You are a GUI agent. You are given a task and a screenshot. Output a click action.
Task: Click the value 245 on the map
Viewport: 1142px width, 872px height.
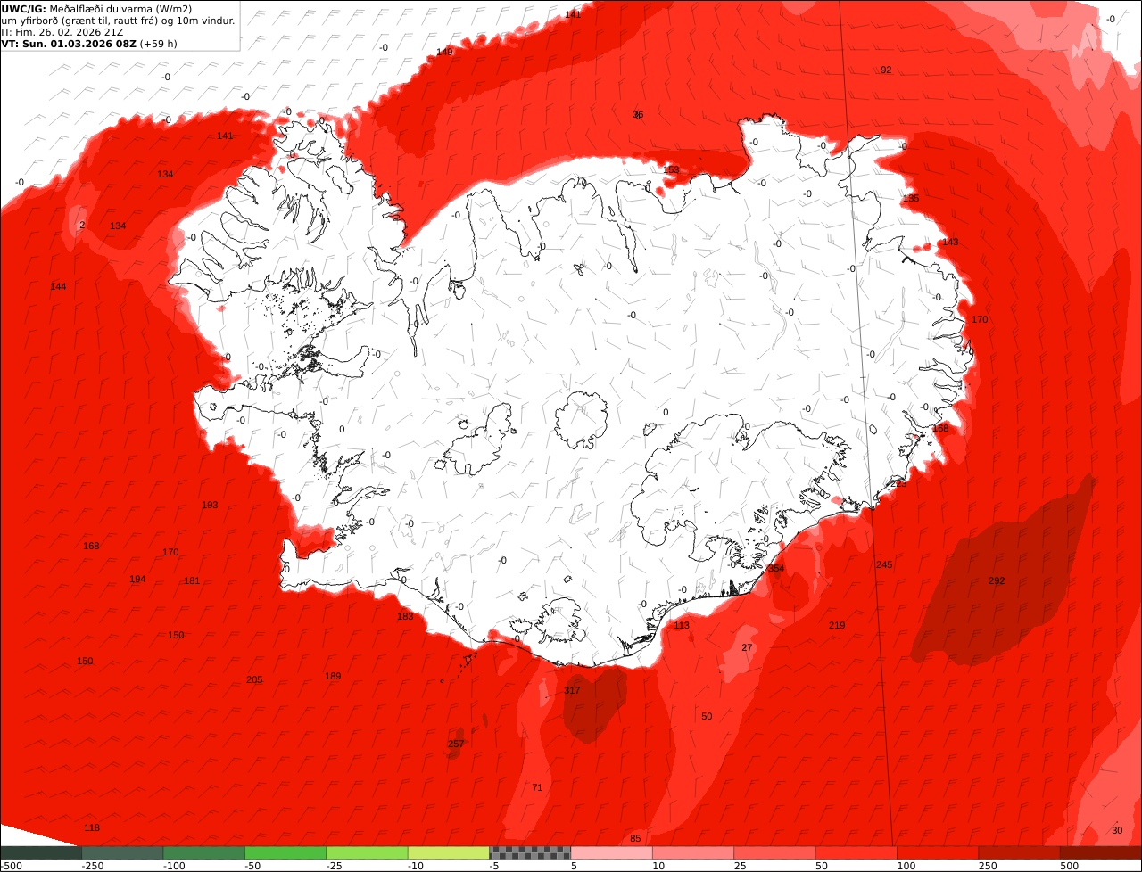(884, 564)
